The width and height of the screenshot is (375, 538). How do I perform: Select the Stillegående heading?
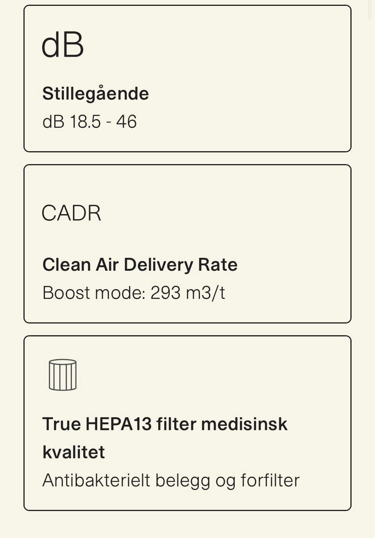point(95,94)
